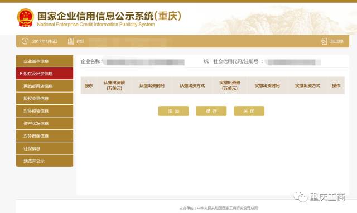The image size is (357, 213).
Task: Click the 你好 greeting text
Action: tap(80, 41)
